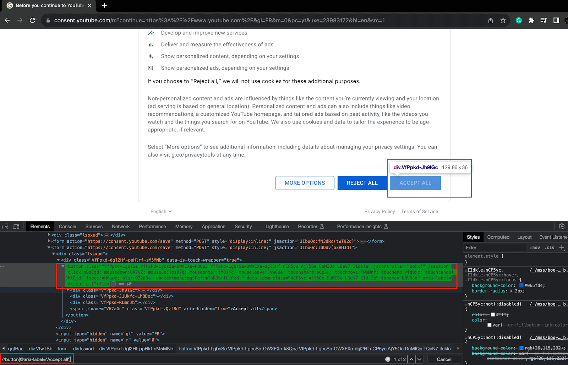The width and height of the screenshot is (568, 365).
Task: Expand the div class lssxud collapsed node
Action: [x=49, y=235]
